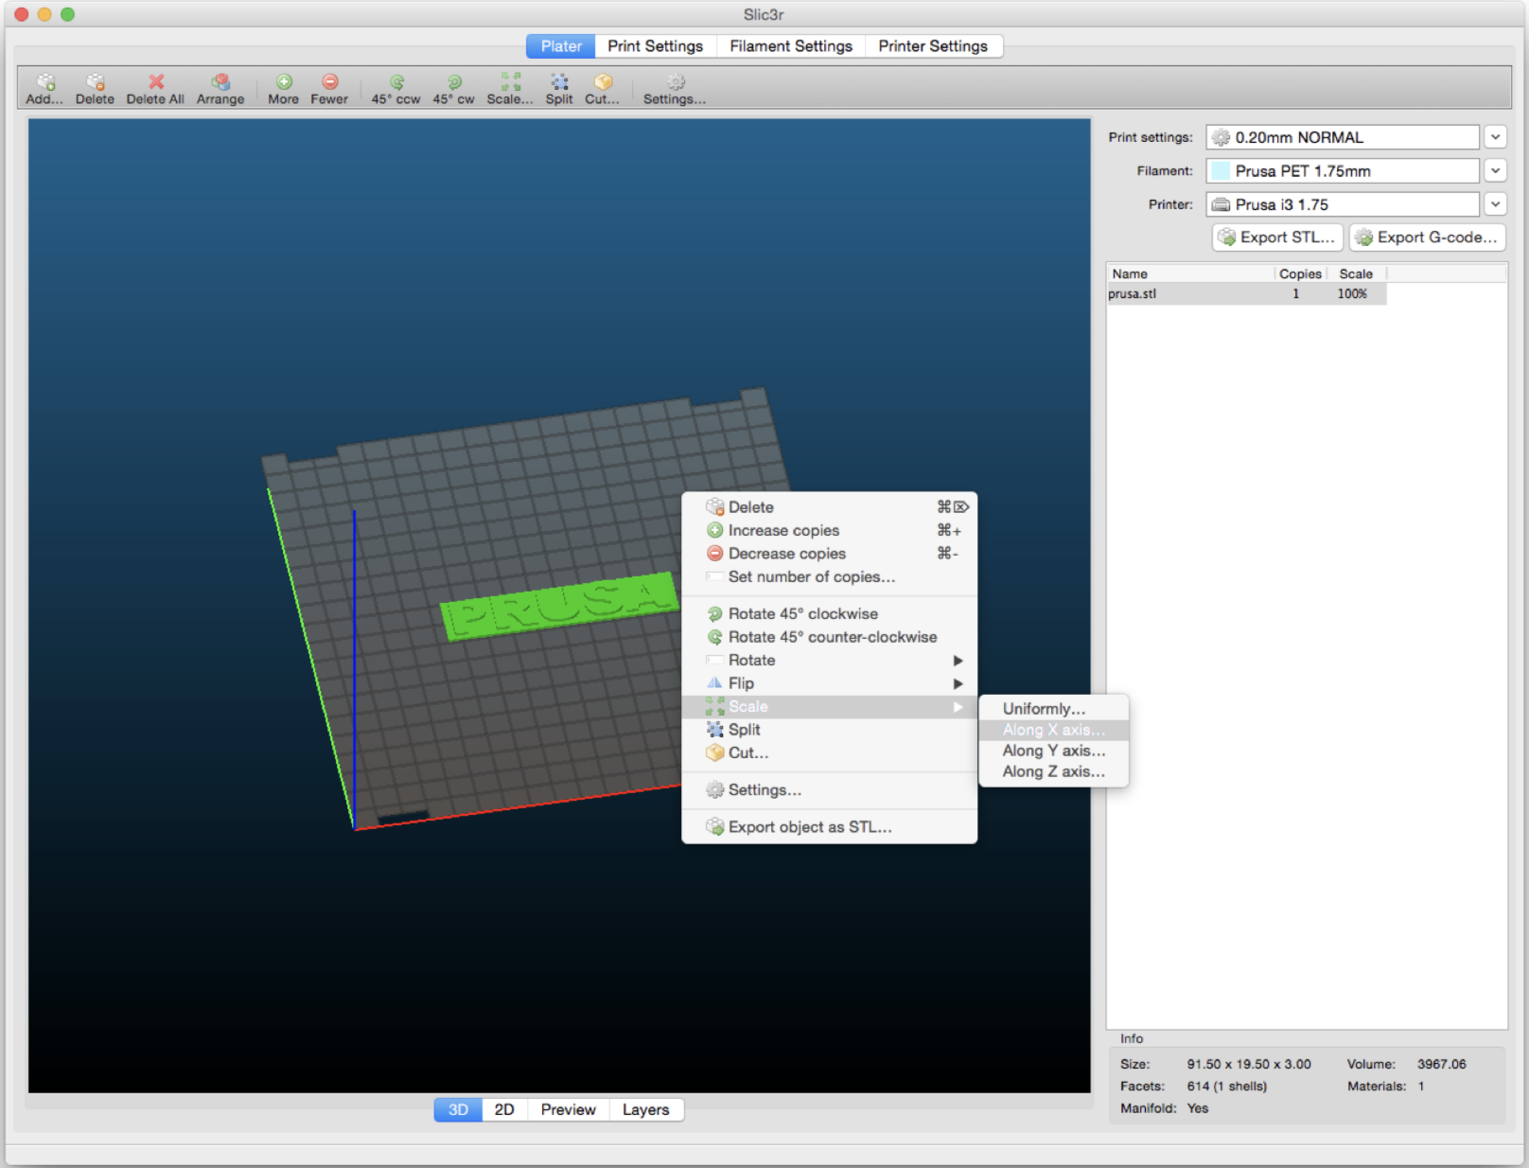Click the facets value 614 (1 shells)
This screenshot has height=1168, width=1529.
click(x=1227, y=1087)
